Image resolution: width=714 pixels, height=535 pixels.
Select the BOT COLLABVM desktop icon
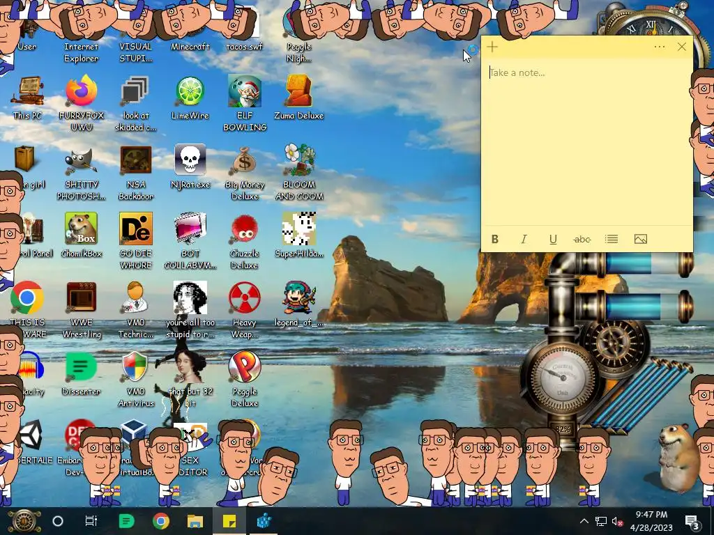[190, 228]
